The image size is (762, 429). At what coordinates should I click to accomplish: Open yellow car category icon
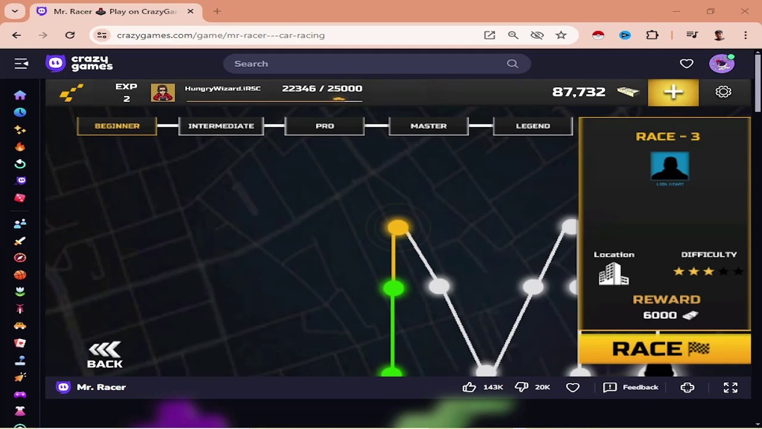coord(20,326)
